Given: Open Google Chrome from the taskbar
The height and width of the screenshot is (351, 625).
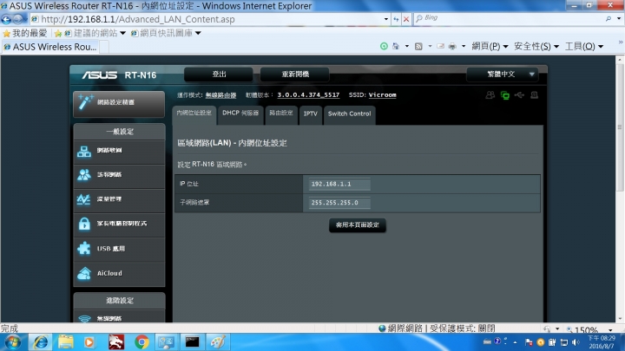Looking at the screenshot, I should point(141,341).
